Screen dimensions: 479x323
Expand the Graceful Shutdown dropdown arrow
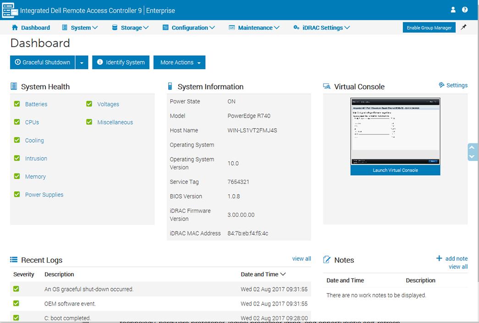[82, 63]
